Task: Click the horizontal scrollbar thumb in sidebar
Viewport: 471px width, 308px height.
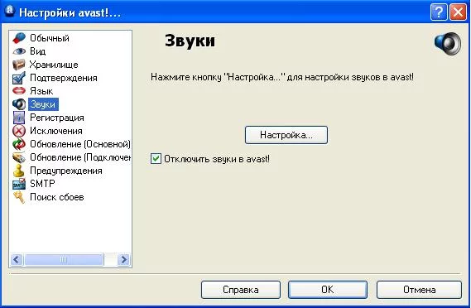Action: click(64, 259)
